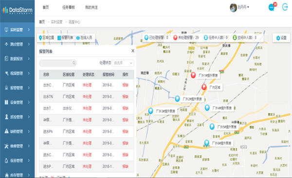
Task: Switch to the 报警列表 map tab
Action: 65,37
